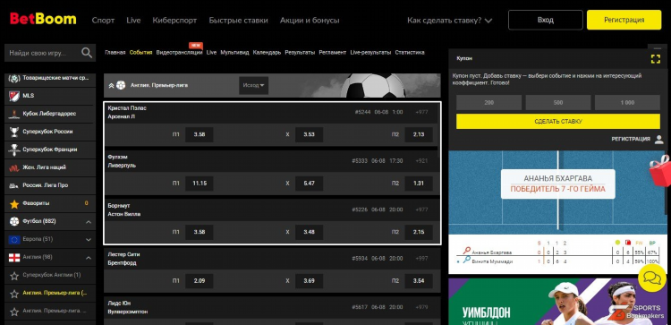The height and width of the screenshot is (325, 671).
Task: Collapse Премьер-лига block with the double chevron
Action: tap(111, 86)
